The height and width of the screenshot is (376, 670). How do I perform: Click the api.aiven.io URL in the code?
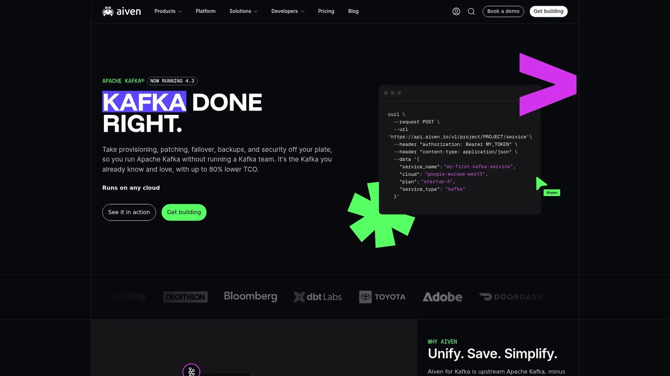tap(460, 137)
